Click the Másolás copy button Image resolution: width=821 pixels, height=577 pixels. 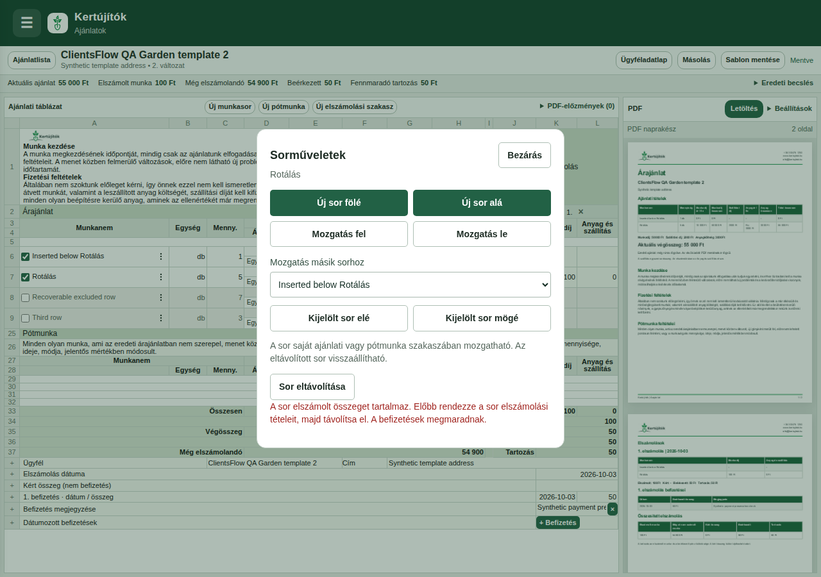point(697,60)
